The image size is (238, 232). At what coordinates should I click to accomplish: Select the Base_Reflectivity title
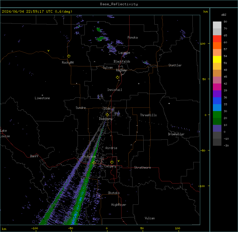119,4
